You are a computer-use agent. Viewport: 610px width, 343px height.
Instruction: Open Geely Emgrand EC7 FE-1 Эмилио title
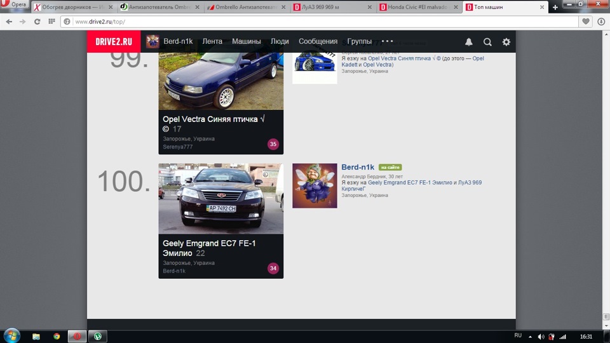209,248
